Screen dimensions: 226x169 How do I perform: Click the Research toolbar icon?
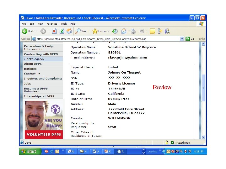160,31
